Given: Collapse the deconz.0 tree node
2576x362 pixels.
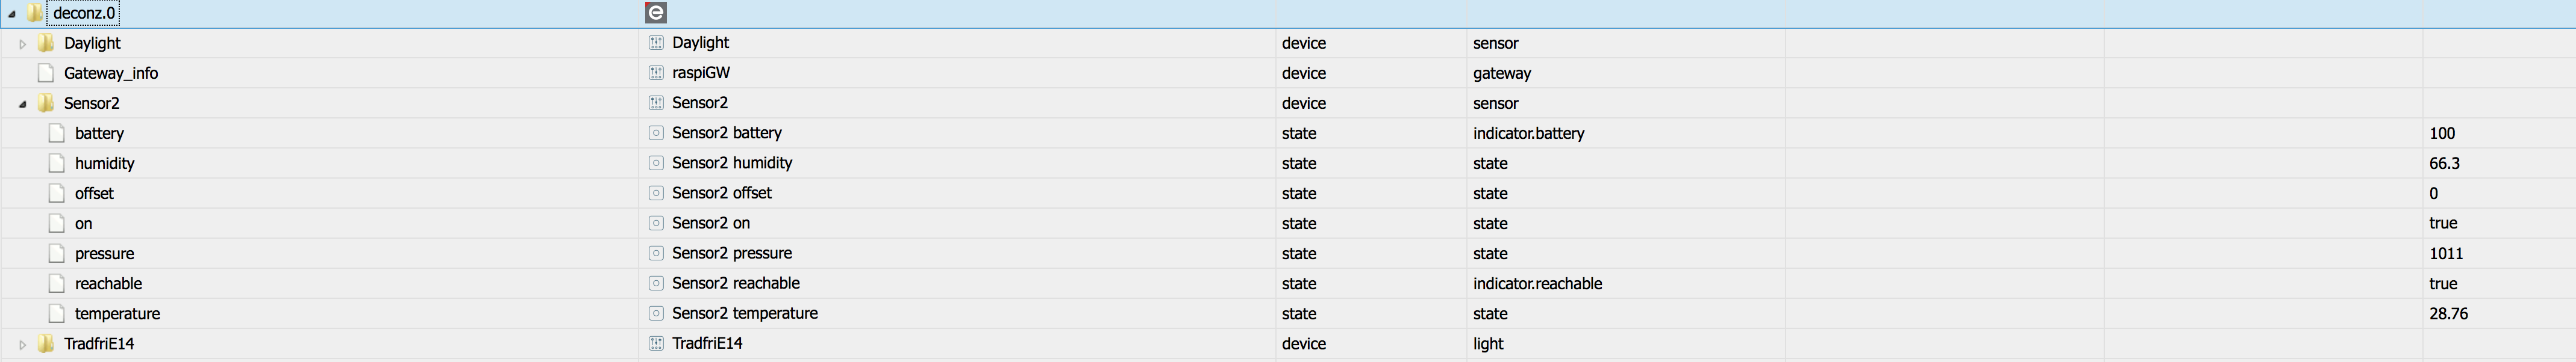Looking at the screenshot, I should pos(12,14).
